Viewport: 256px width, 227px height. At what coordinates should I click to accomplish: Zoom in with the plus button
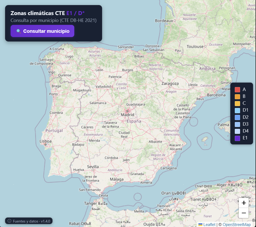click(244, 203)
